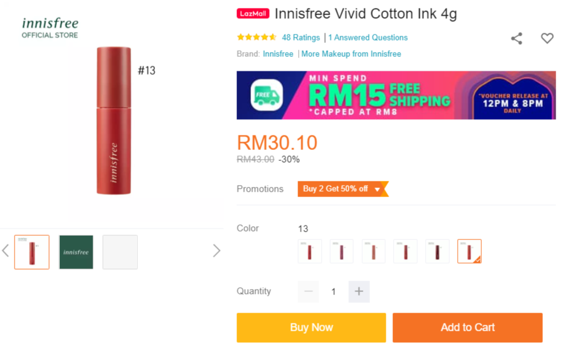Open More Makeup from Innisfree
Image resolution: width=561 pixels, height=347 pixels.
(x=351, y=54)
